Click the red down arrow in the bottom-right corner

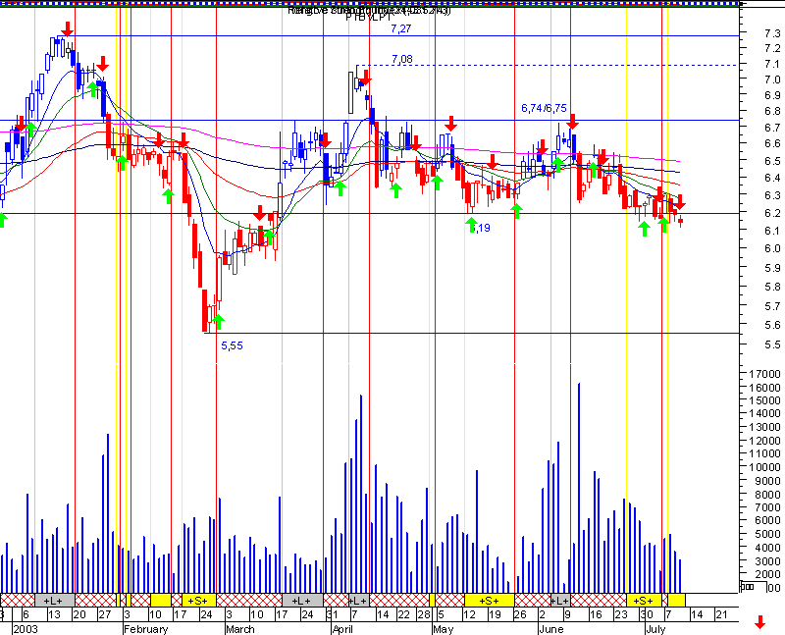click(x=759, y=622)
